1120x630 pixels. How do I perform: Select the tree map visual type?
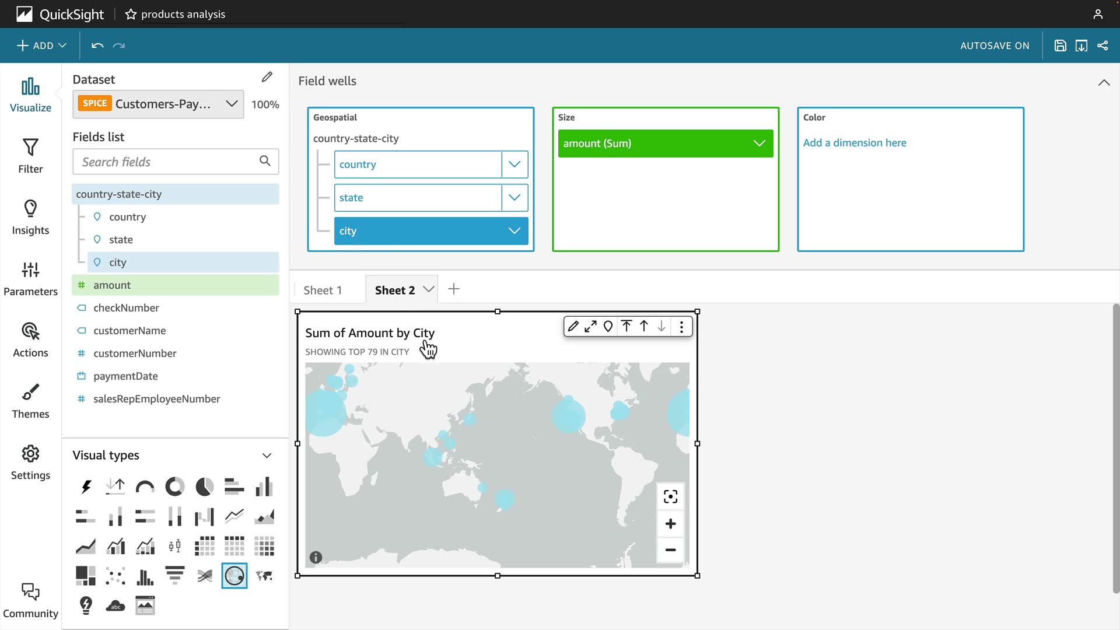coord(86,576)
